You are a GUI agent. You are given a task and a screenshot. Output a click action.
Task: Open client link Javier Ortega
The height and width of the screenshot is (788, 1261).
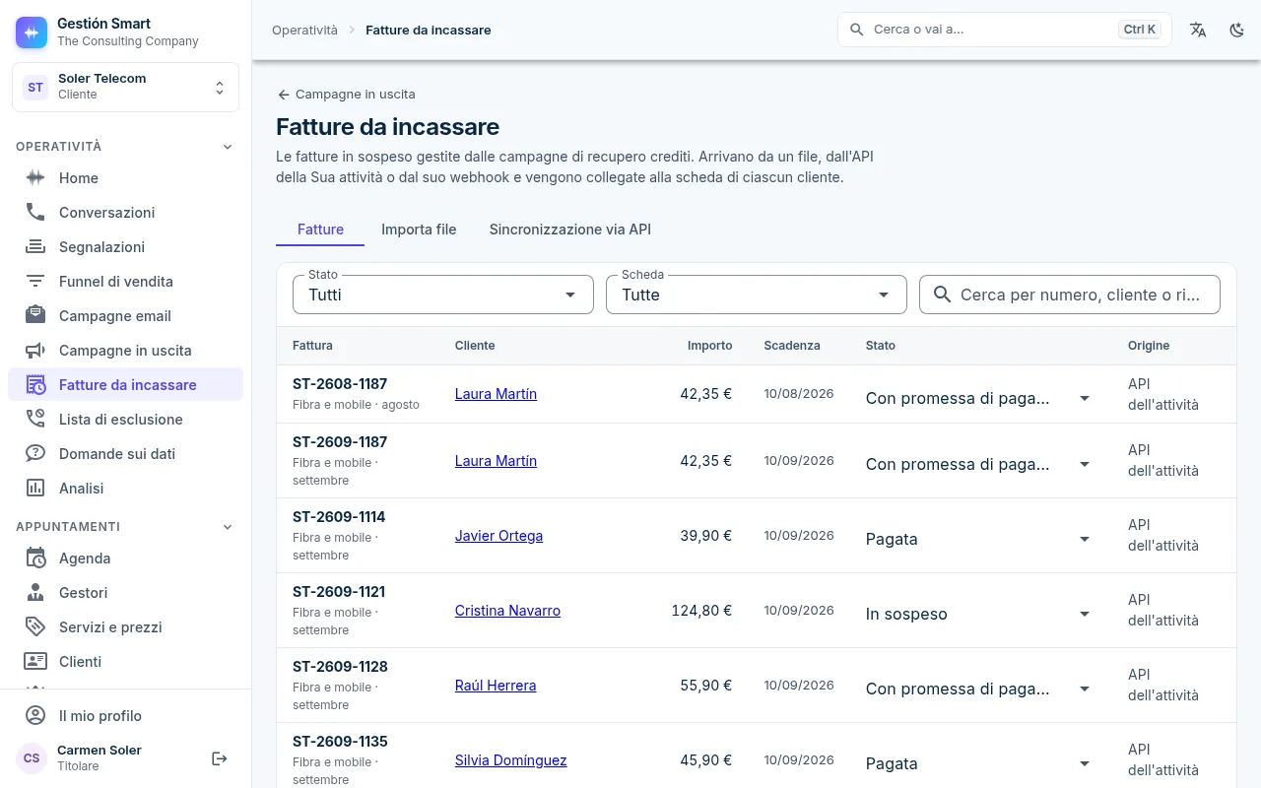pos(498,536)
